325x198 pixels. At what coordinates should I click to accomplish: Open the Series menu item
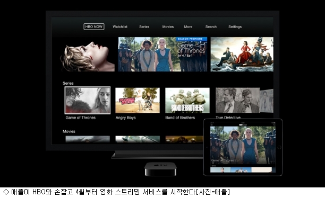144,26
